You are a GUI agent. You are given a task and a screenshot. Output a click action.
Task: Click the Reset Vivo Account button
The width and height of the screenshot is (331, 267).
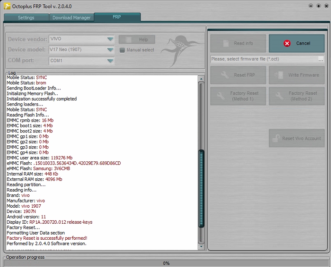[x=296, y=138]
